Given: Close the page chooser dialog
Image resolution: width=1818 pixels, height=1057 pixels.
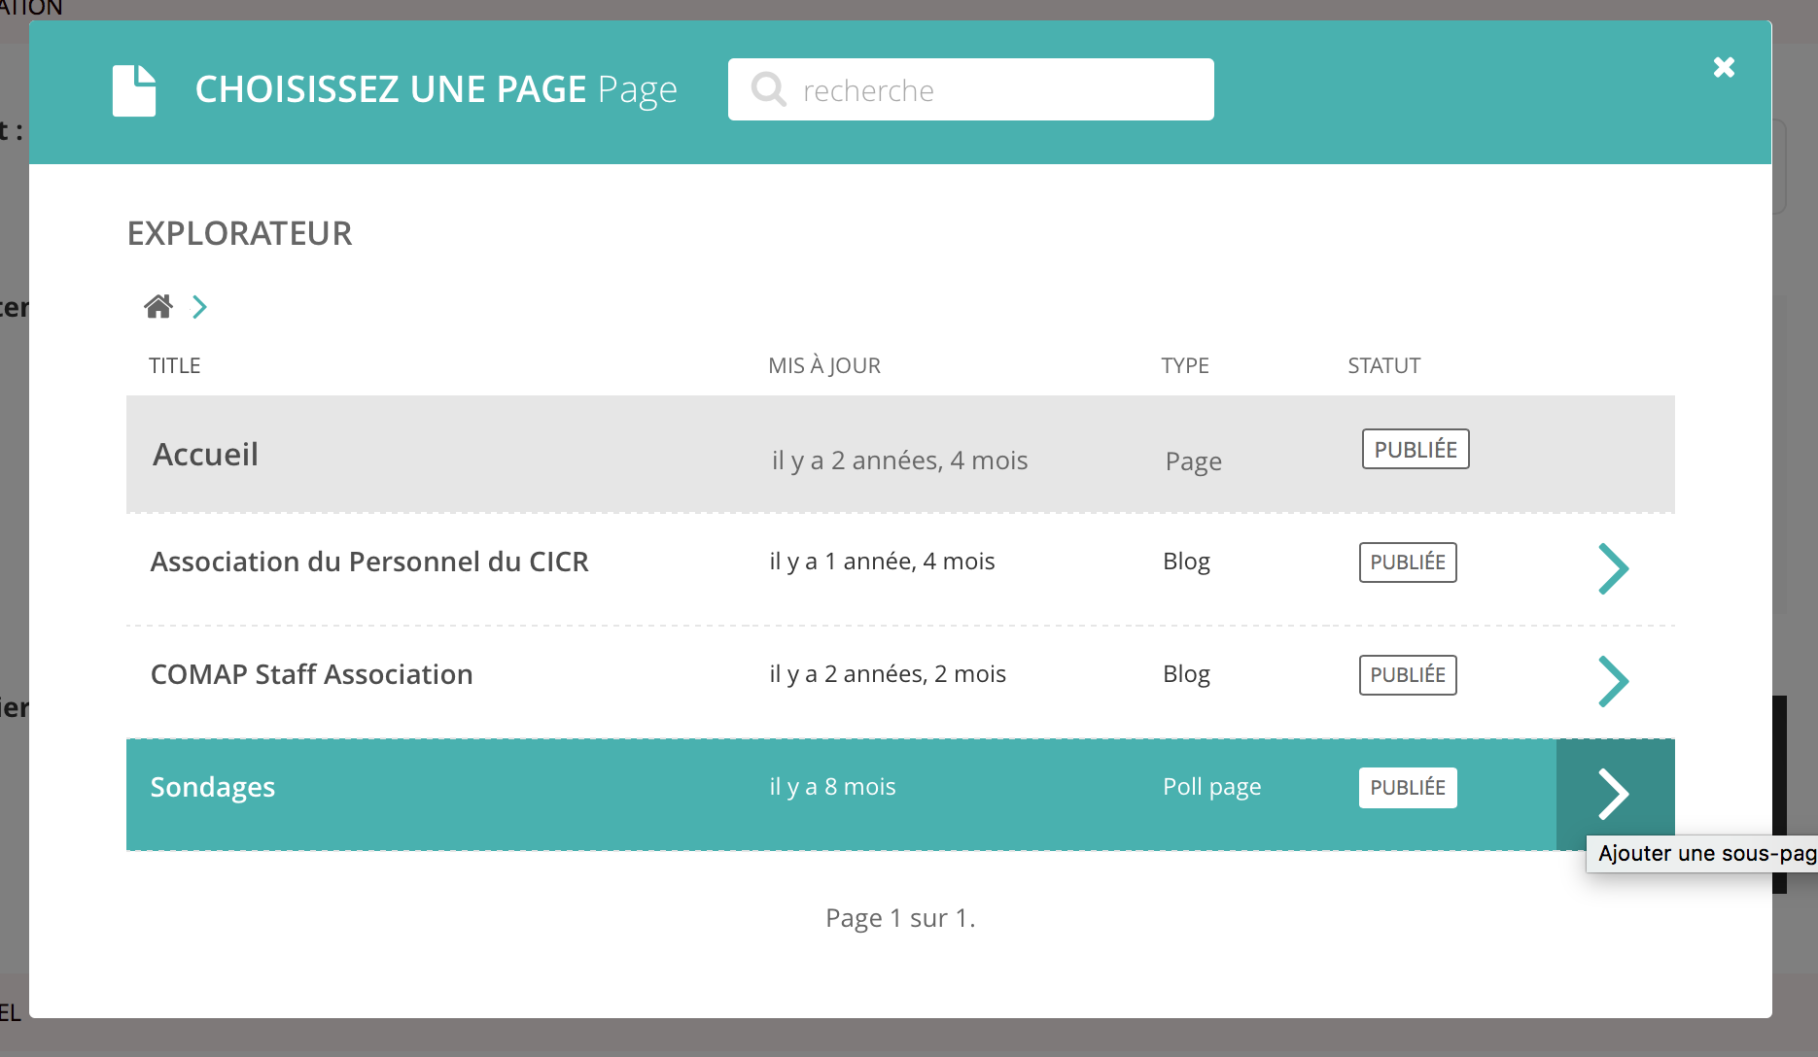Looking at the screenshot, I should tap(1724, 67).
